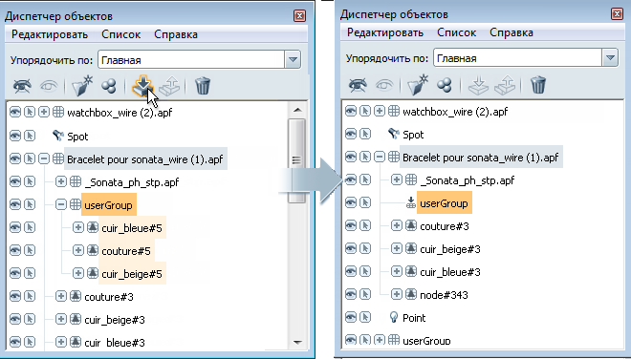Click the highlighted ungroup icon in left toolbar

click(x=142, y=86)
